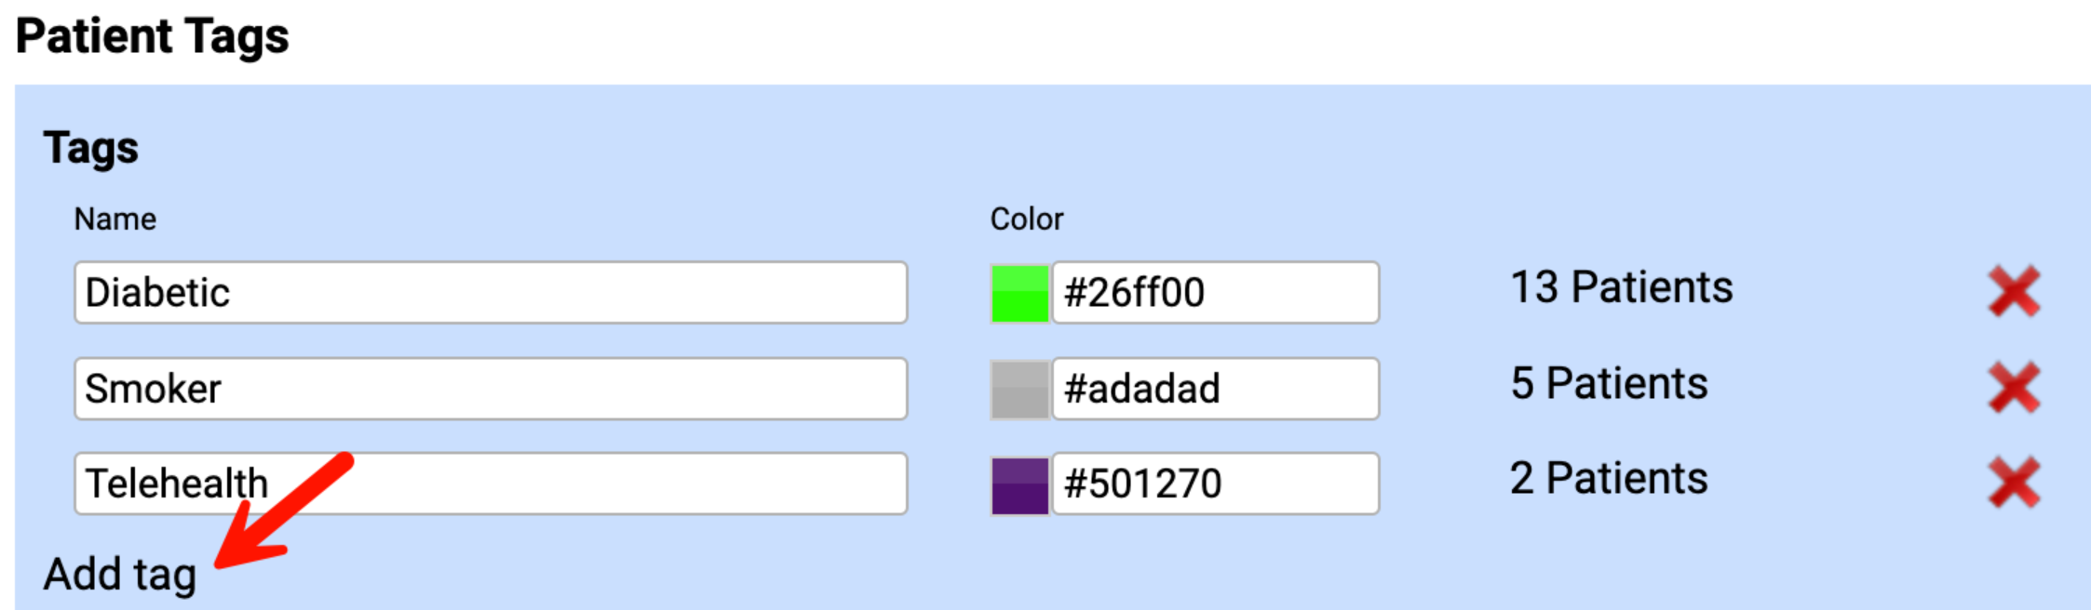Click the Name column header
This screenshot has height=610, width=2091.
(x=116, y=219)
